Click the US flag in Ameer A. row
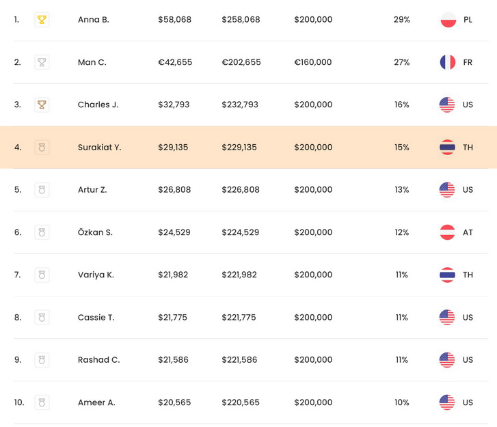The width and height of the screenshot is (497, 427). [x=447, y=402]
